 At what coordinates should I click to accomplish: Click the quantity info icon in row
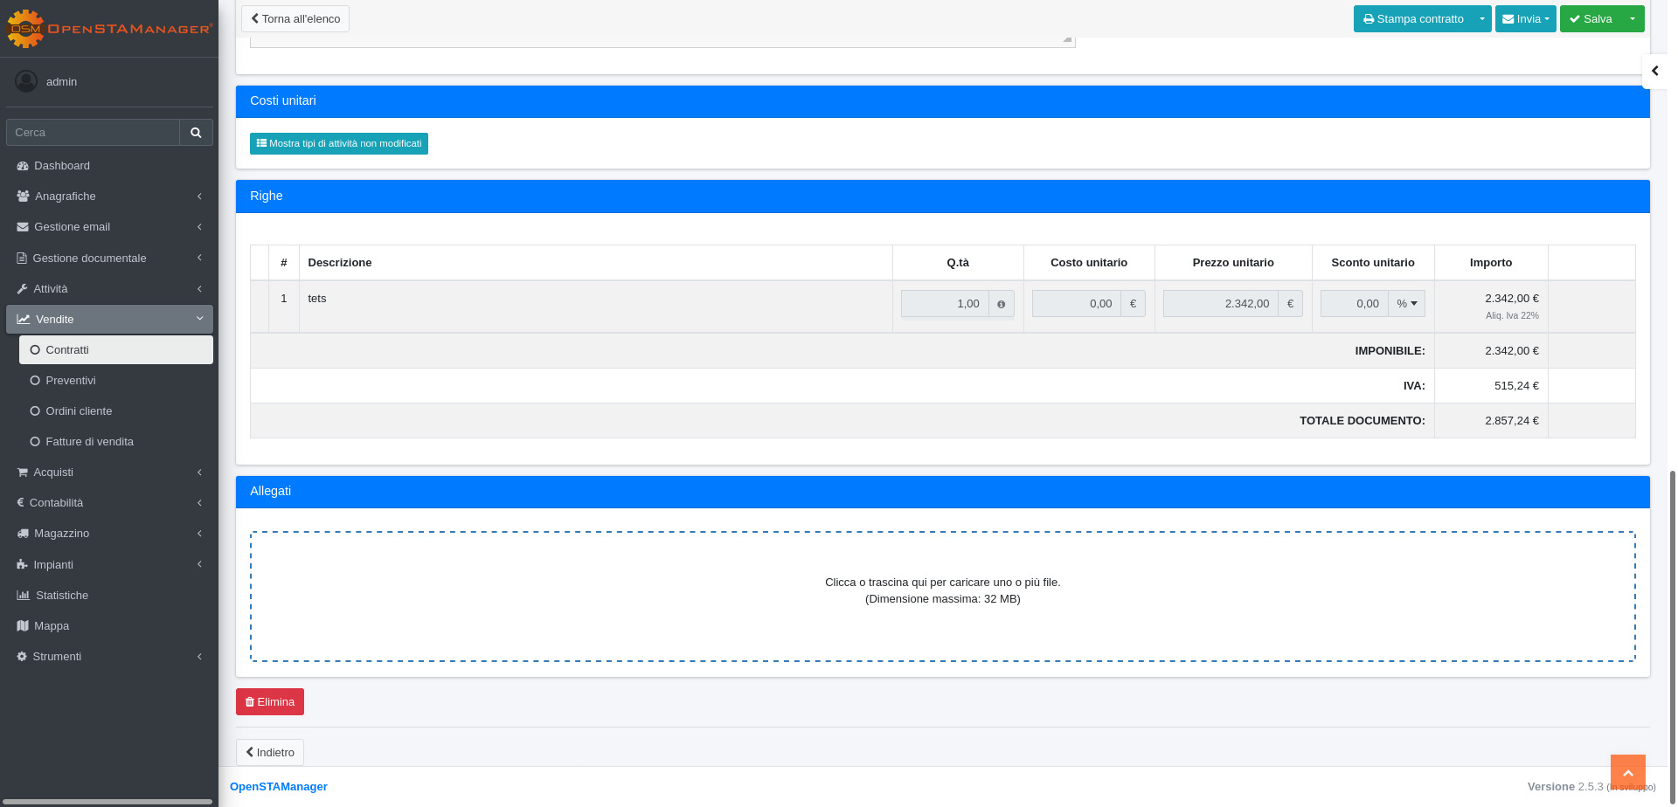[x=1001, y=304]
